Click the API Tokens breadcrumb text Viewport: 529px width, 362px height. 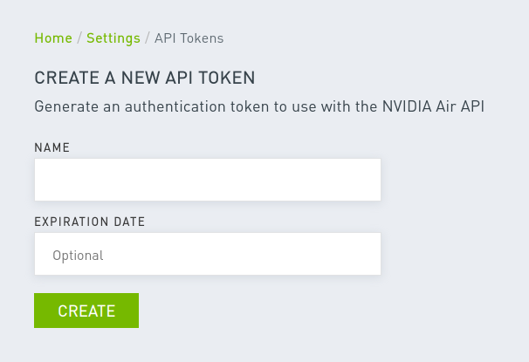click(x=189, y=38)
